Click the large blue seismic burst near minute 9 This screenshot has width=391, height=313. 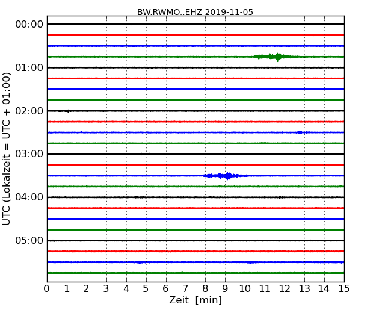pos(226,176)
